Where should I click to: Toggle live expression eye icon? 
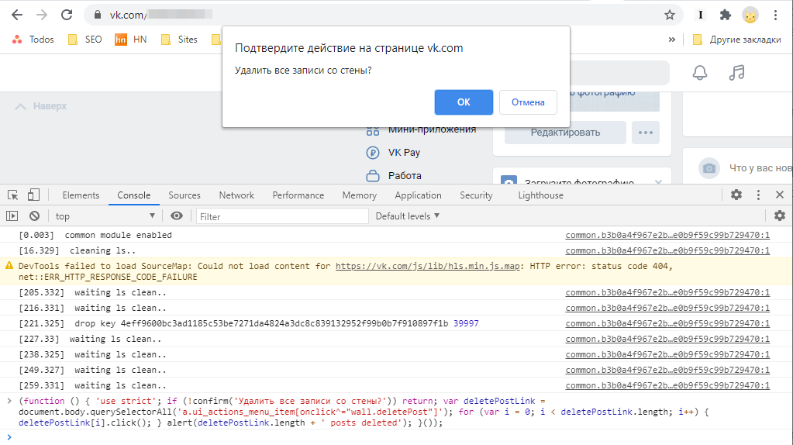pyautogui.click(x=177, y=216)
